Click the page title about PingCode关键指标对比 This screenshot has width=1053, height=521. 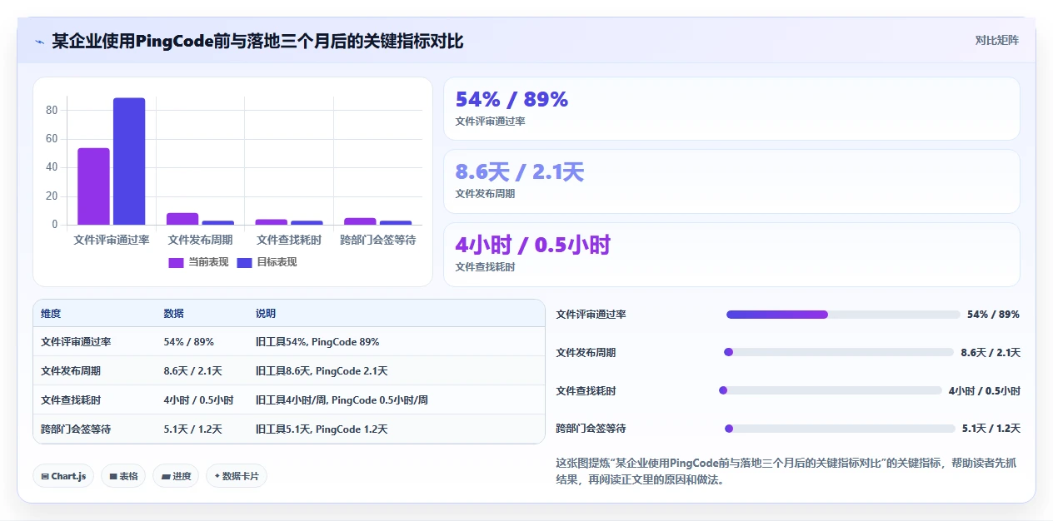[257, 41]
